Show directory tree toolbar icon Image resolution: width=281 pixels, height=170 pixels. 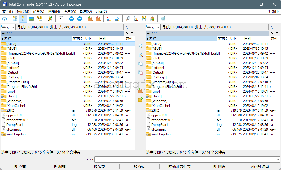tap(40, 19)
